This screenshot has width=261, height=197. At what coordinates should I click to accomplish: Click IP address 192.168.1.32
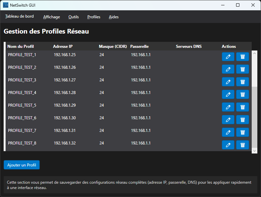point(65,143)
